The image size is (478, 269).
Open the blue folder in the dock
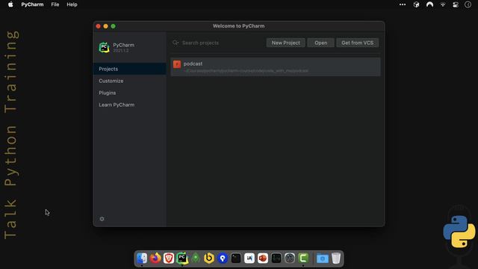click(322, 259)
